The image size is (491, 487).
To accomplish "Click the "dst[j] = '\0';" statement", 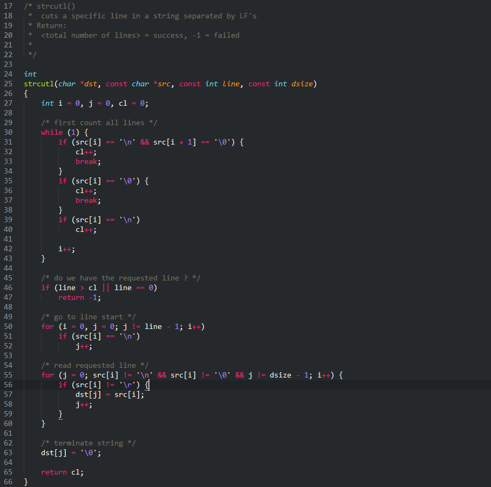I will pos(71,452).
